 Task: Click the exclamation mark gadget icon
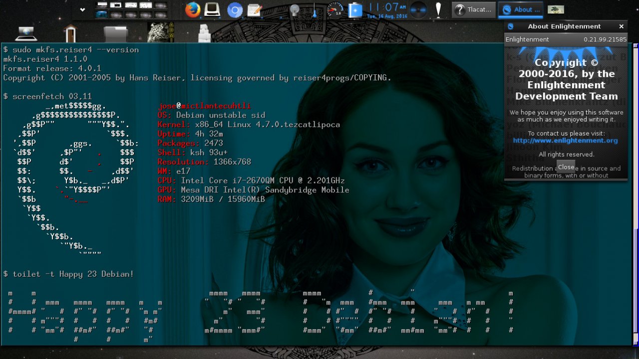[x=438, y=9]
